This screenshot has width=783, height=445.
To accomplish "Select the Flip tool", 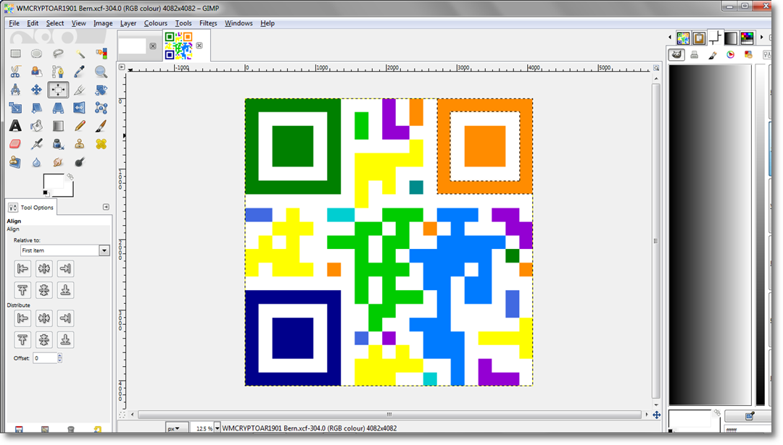I will (x=80, y=108).
